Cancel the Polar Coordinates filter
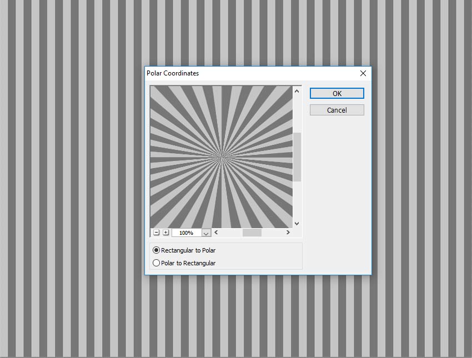The width and height of the screenshot is (472, 358). [x=337, y=110]
